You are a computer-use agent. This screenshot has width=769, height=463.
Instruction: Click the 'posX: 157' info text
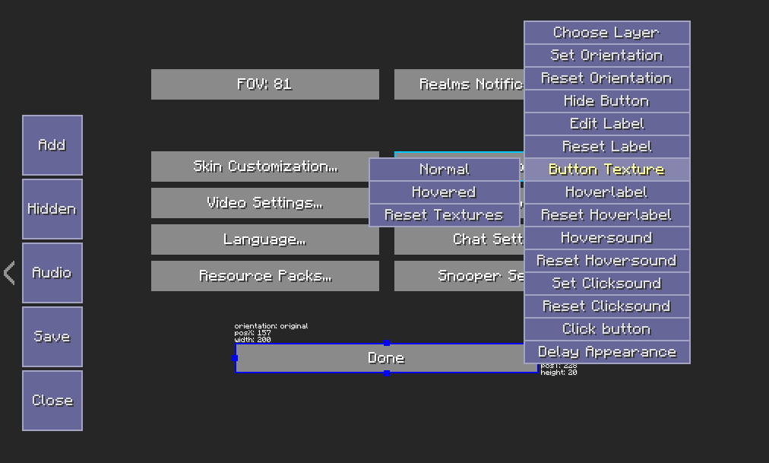pos(252,332)
